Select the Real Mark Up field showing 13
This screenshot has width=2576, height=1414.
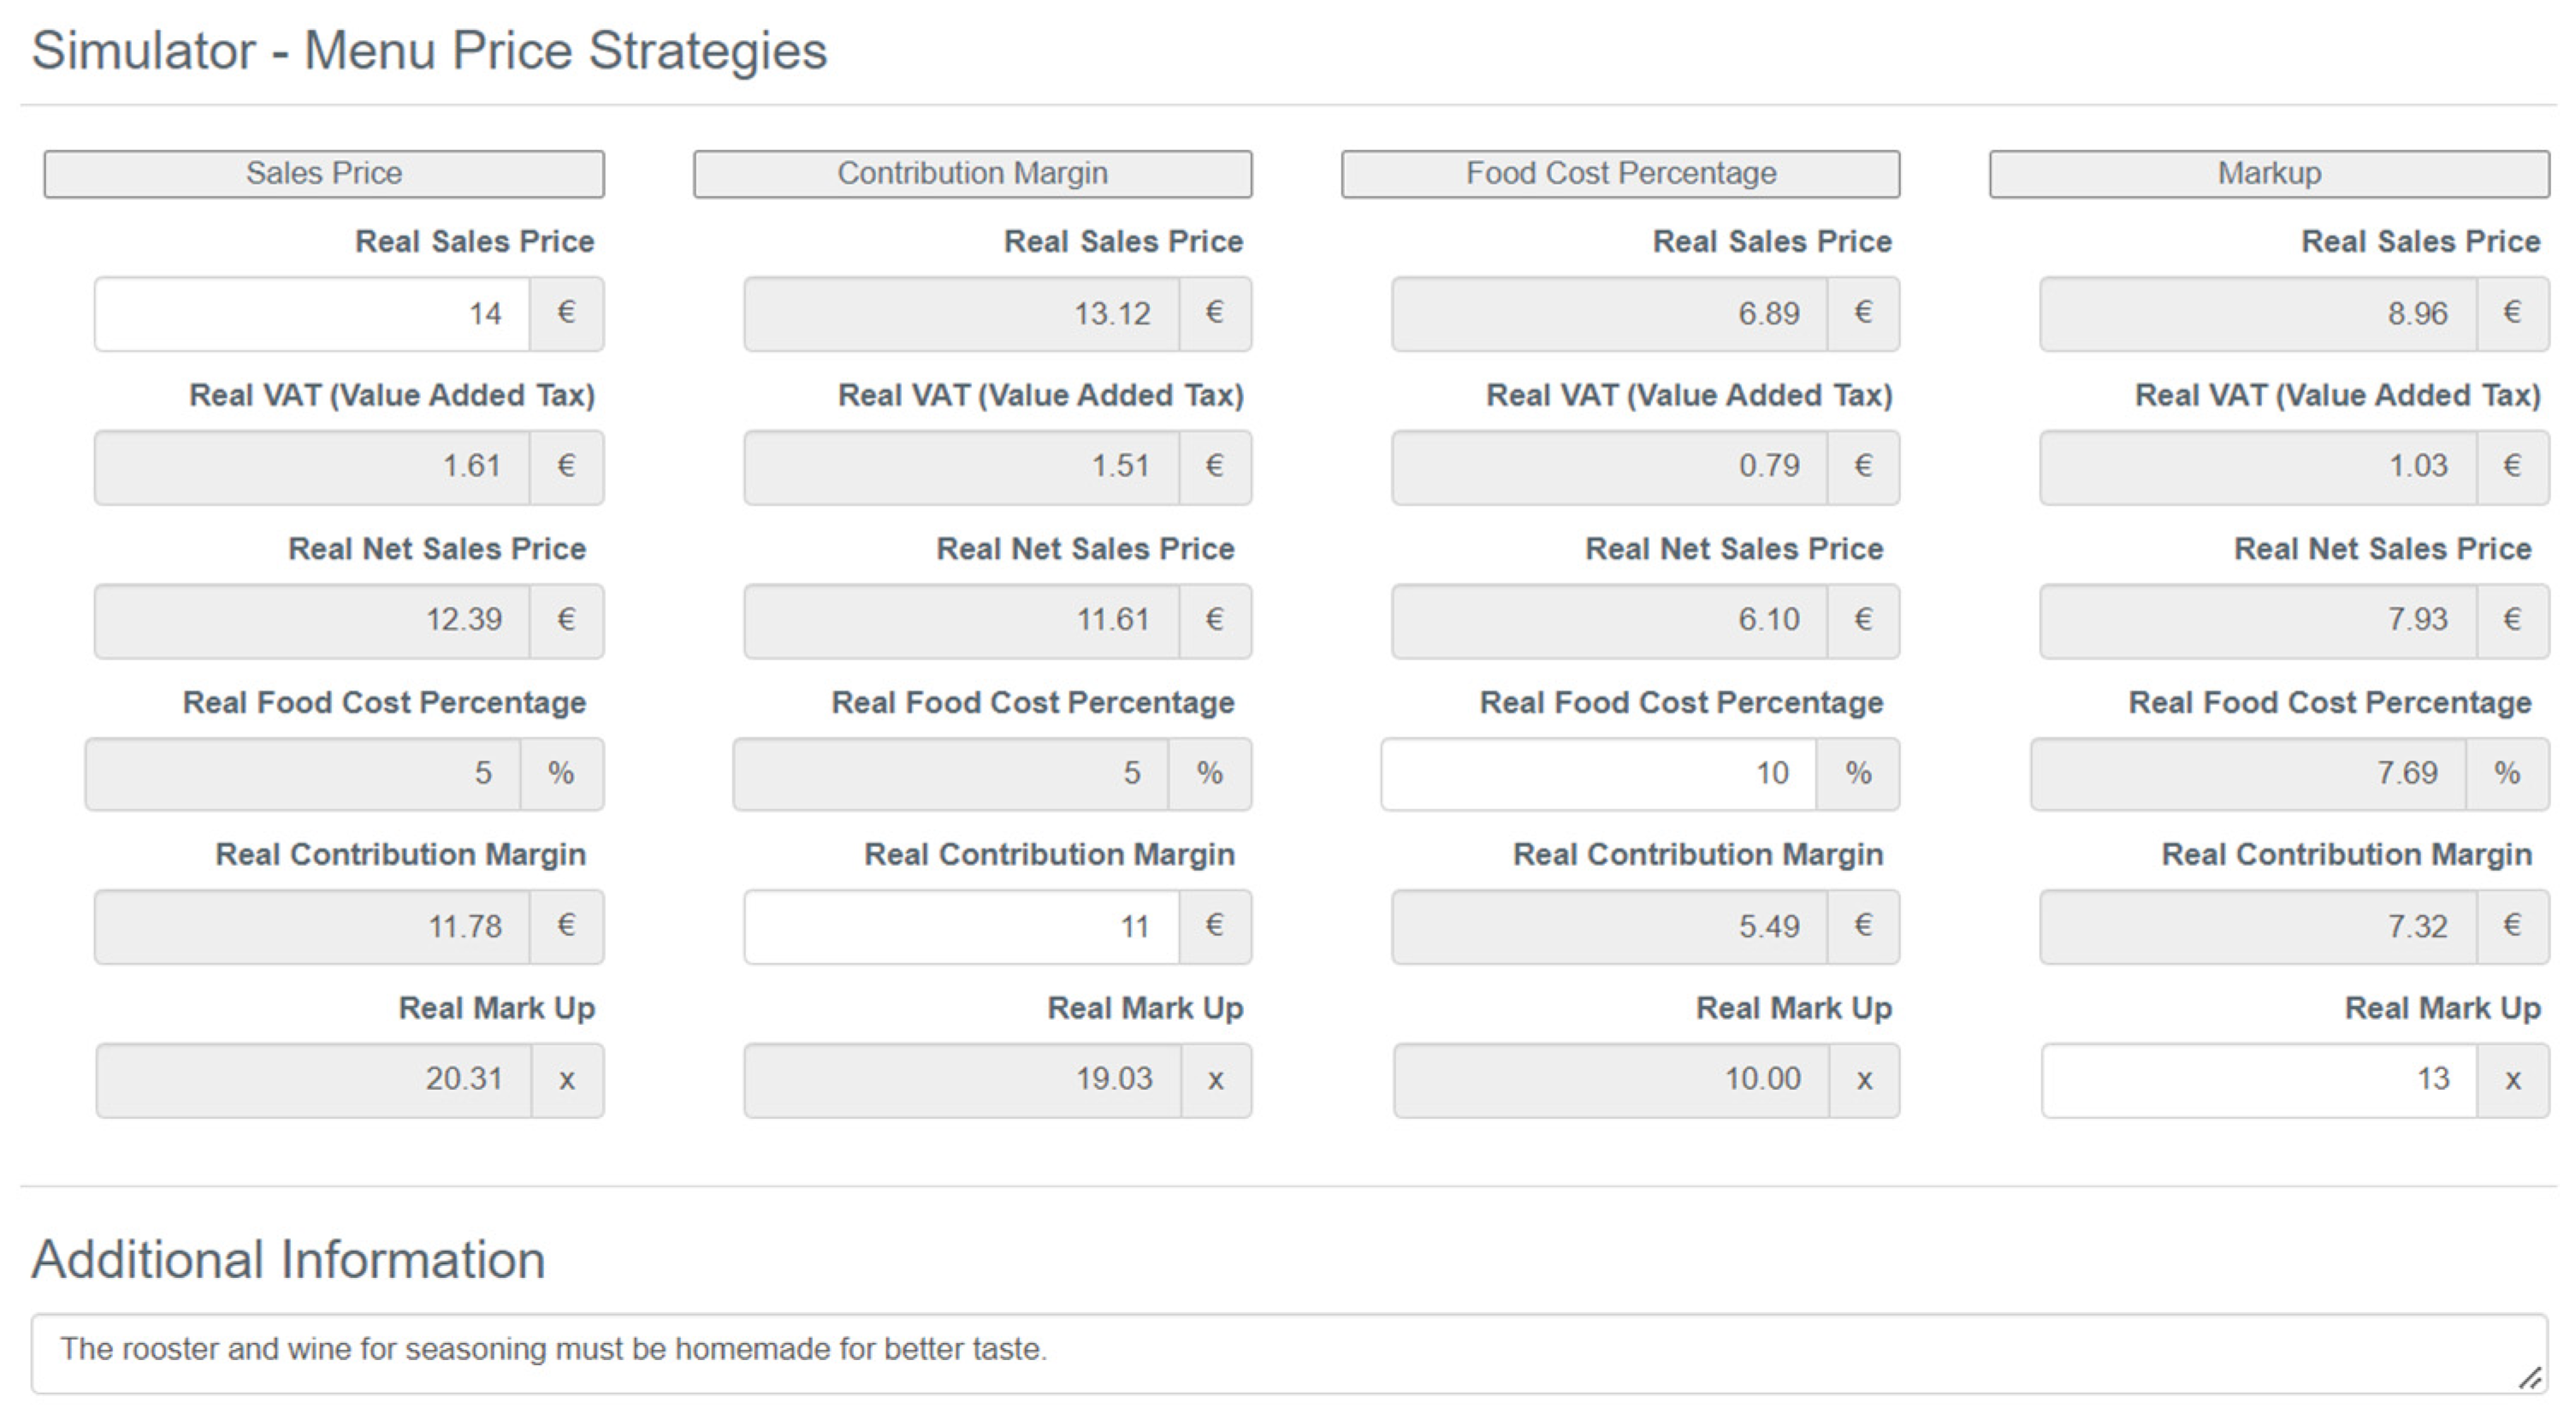click(x=2259, y=1080)
